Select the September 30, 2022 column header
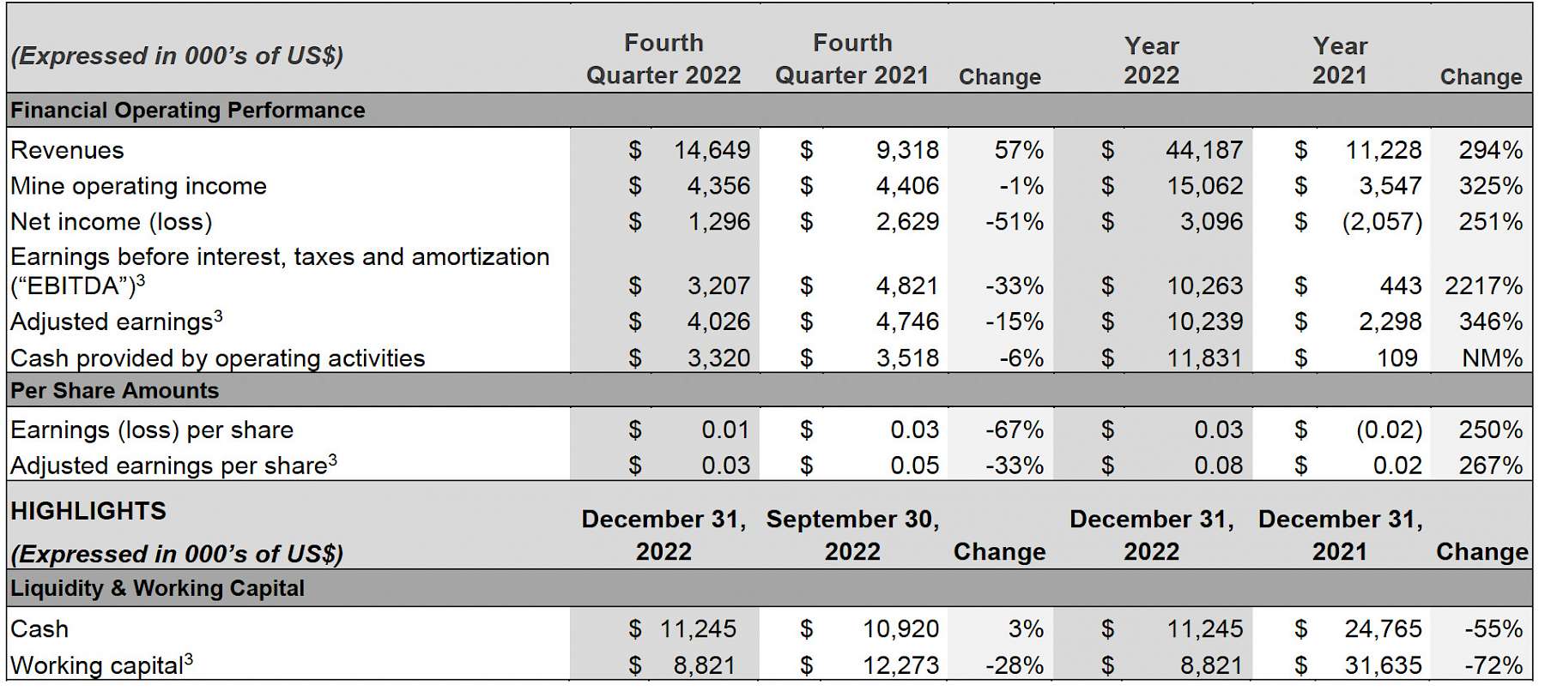The height and width of the screenshot is (691, 1545). tap(852, 535)
